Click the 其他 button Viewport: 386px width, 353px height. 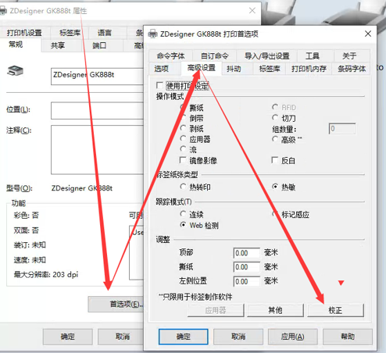pos(275,310)
